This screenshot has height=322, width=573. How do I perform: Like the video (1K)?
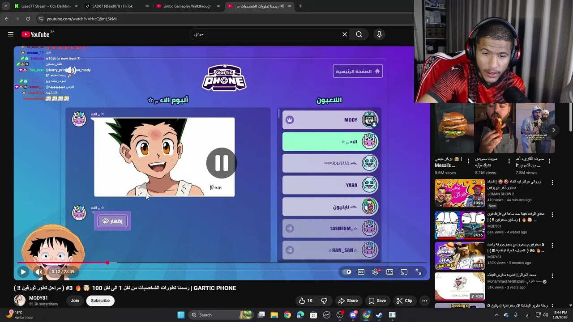[x=305, y=301]
